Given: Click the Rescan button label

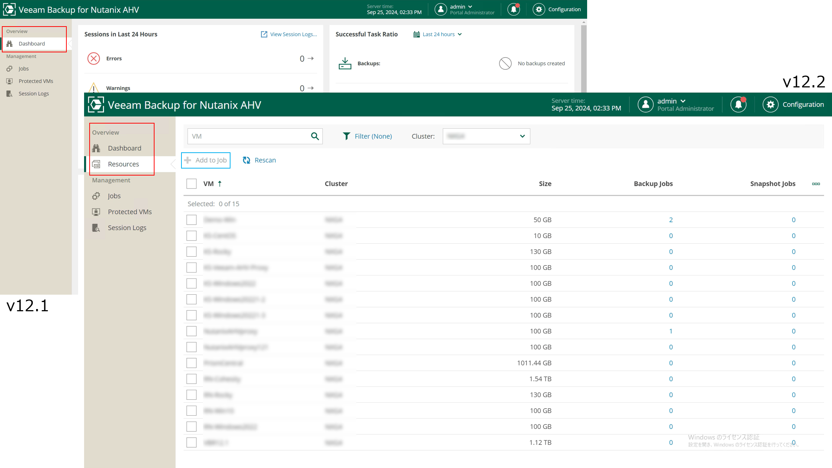Looking at the screenshot, I should click(x=265, y=160).
